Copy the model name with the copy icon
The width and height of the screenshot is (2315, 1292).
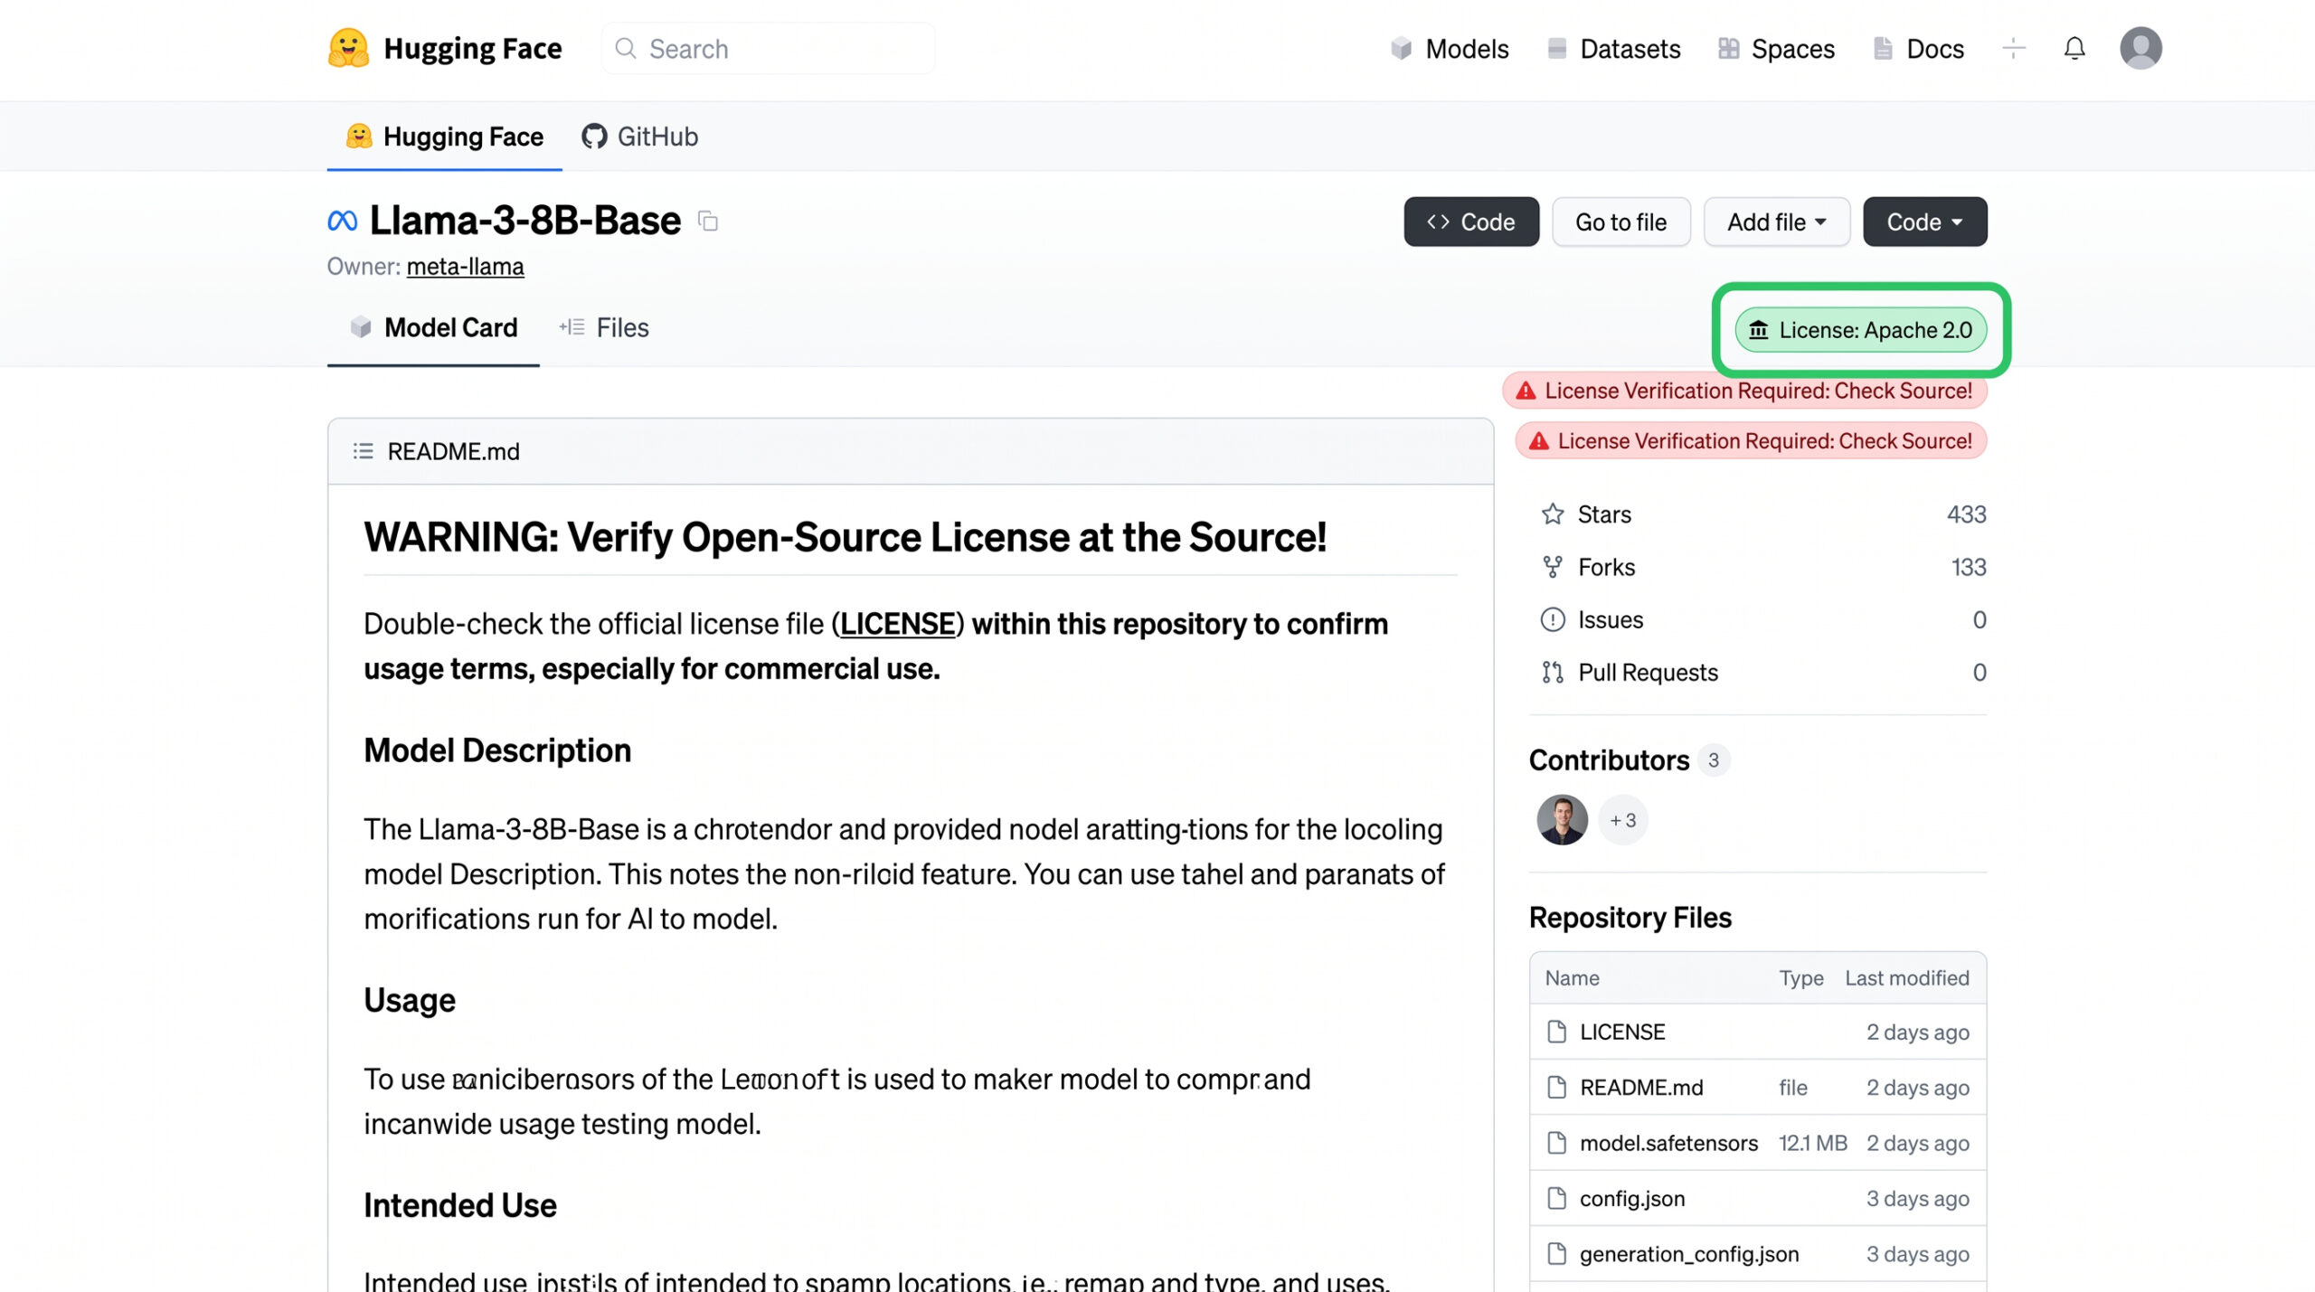(708, 222)
